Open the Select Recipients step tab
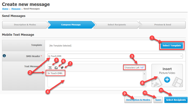Image resolution: width=189 pixels, height=106 pixels. (117, 25)
